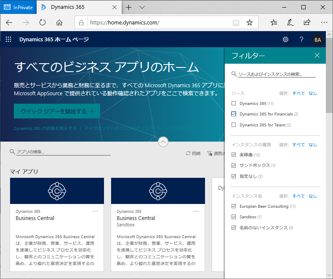Image resolution: width=333 pixels, height=279 pixels.
Task: Uncheck the サンドボックス checkbox
Action: coord(234,166)
